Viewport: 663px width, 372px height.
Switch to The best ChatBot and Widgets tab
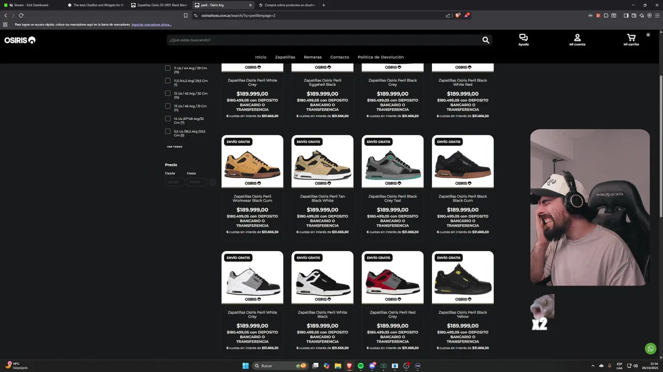tap(96, 5)
